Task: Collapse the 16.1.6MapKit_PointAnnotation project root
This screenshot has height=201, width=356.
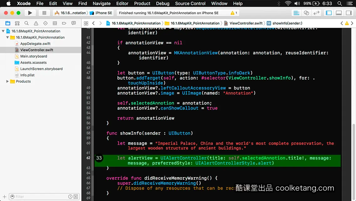Action: [x=3, y=31]
